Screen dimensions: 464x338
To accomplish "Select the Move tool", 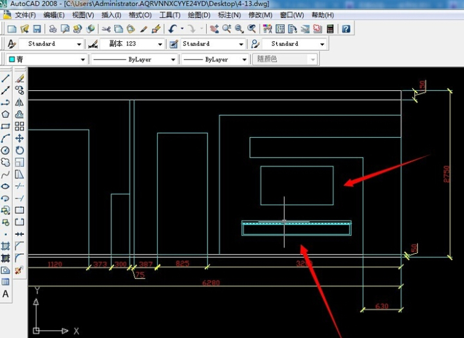I will tap(20, 138).
